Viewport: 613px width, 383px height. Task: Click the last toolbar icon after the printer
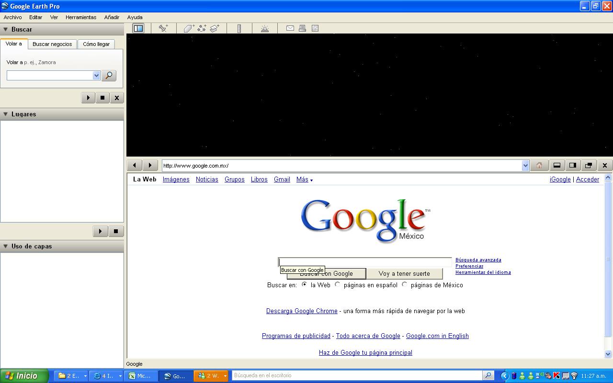pyautogui.click(x=315, y=28)
